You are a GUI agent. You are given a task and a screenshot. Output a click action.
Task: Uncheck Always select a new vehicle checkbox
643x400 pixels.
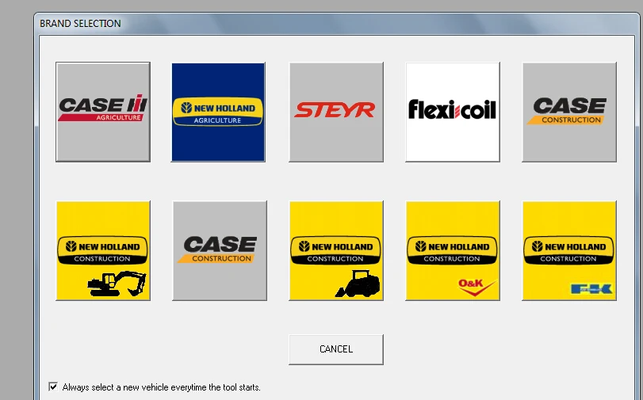point(53,387)
